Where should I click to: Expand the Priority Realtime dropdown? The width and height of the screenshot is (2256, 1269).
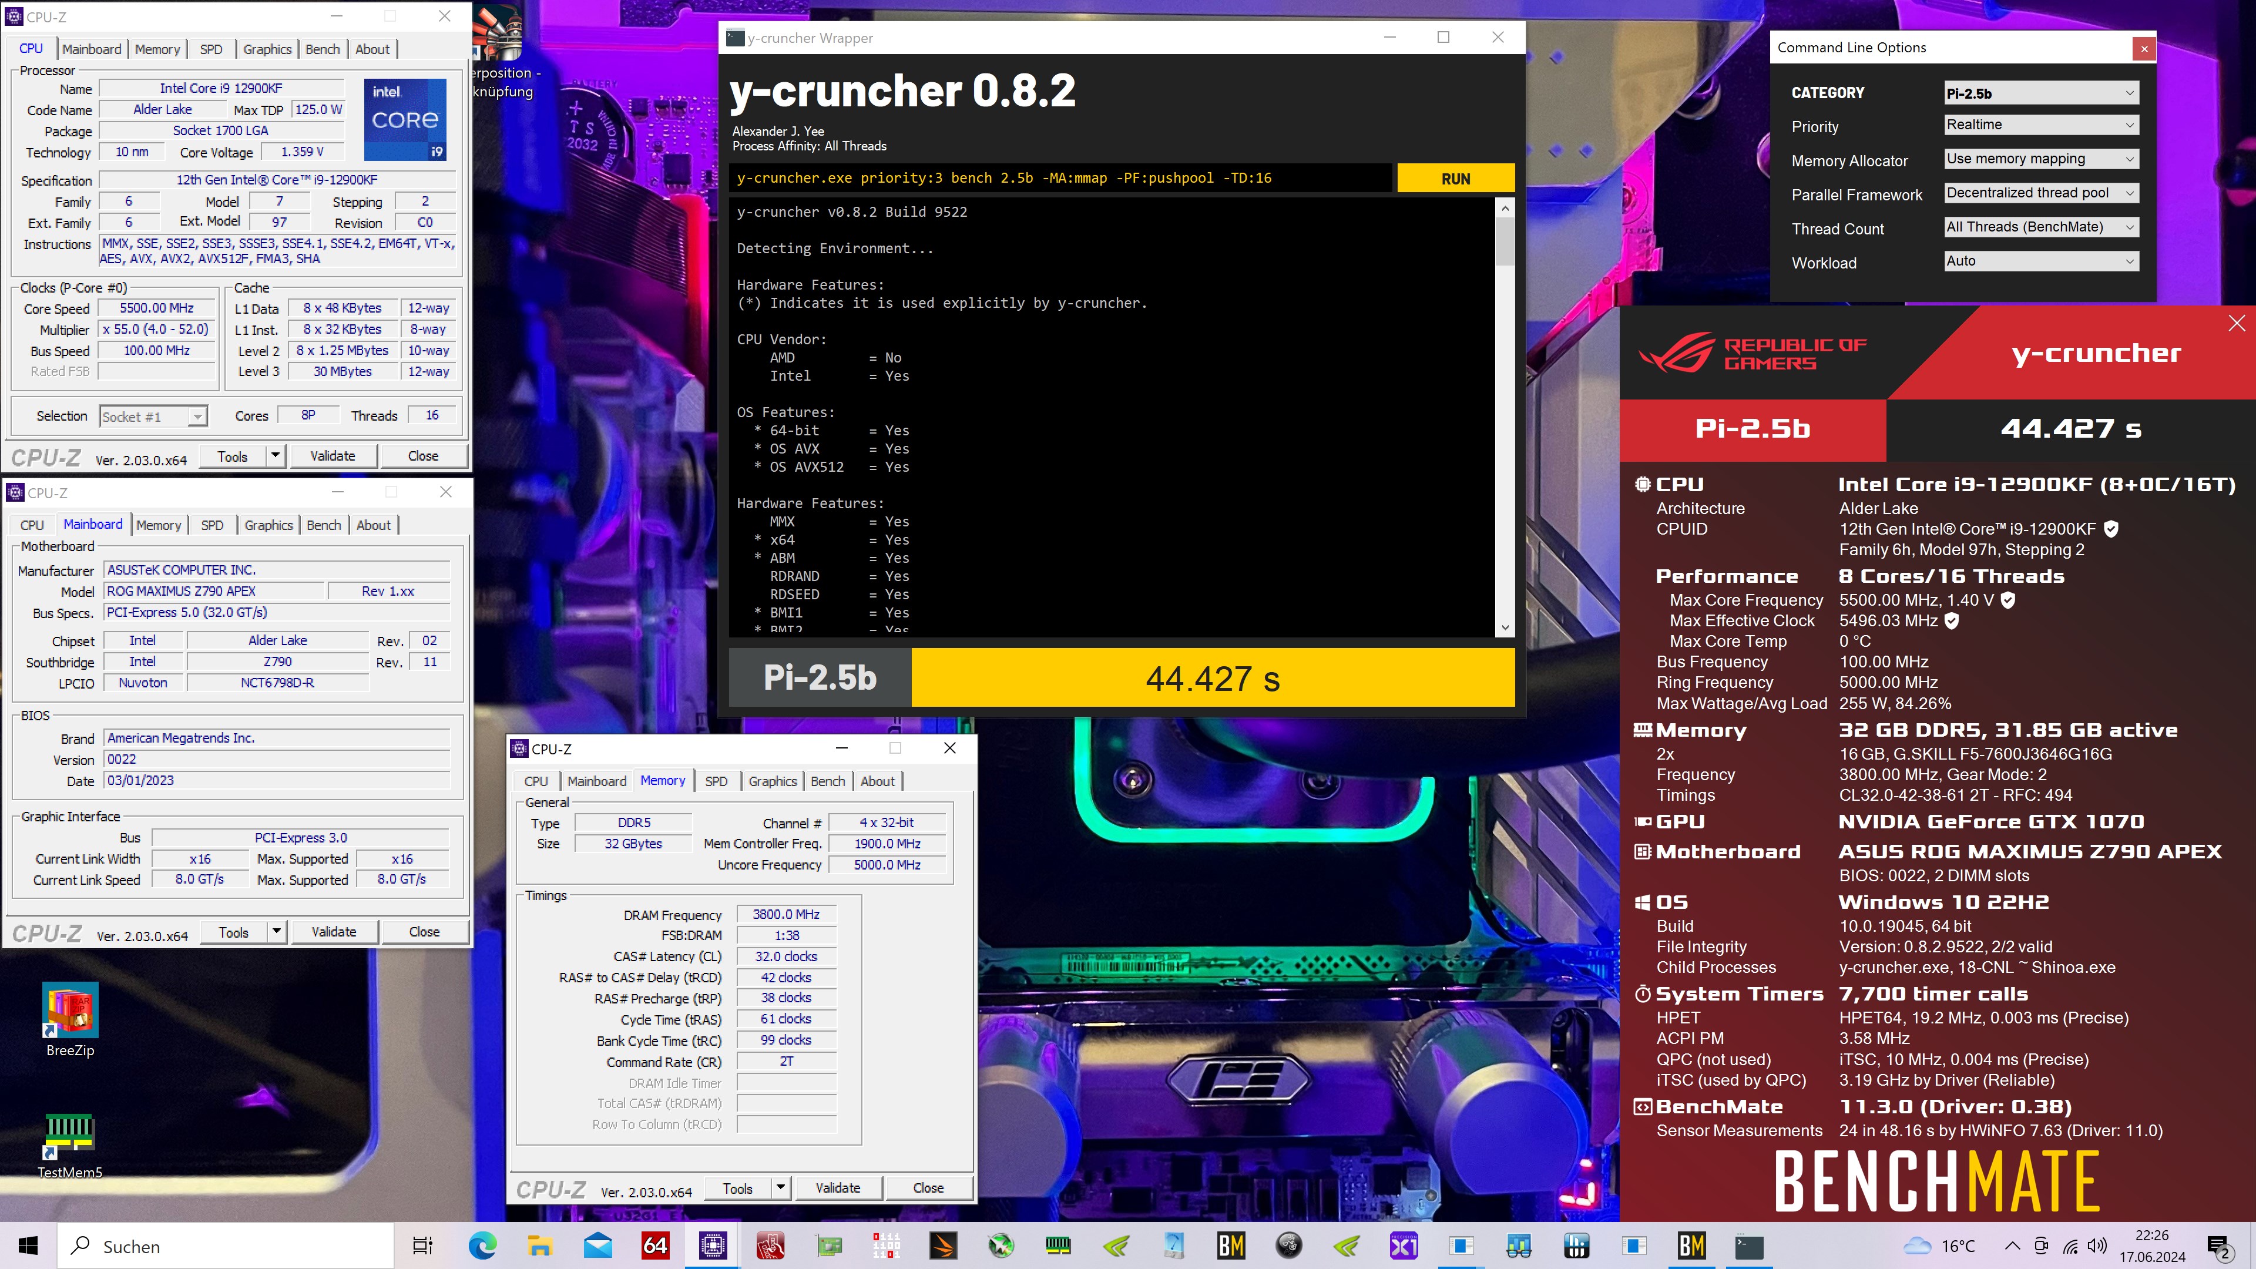point(2042,125)
